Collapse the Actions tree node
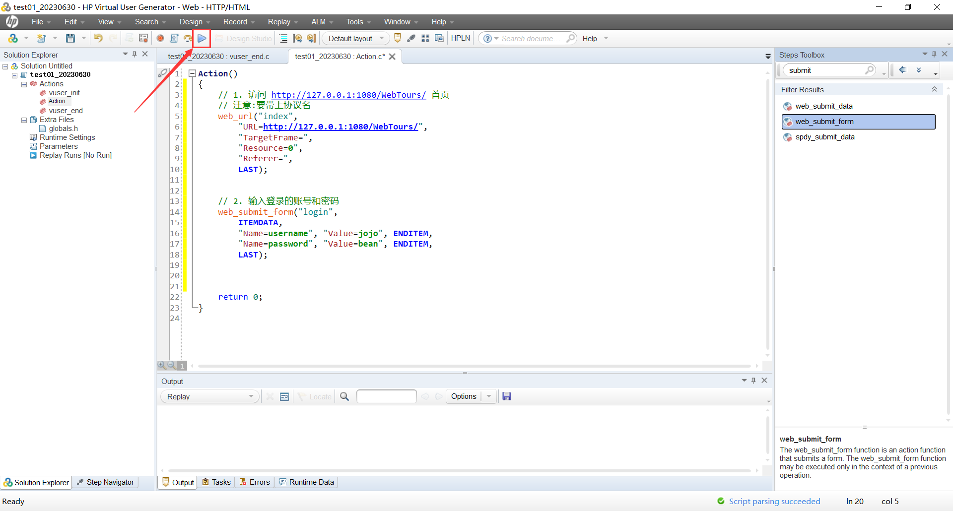 click(x=24, y=84)
